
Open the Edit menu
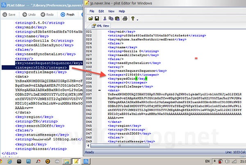(101, 11)
